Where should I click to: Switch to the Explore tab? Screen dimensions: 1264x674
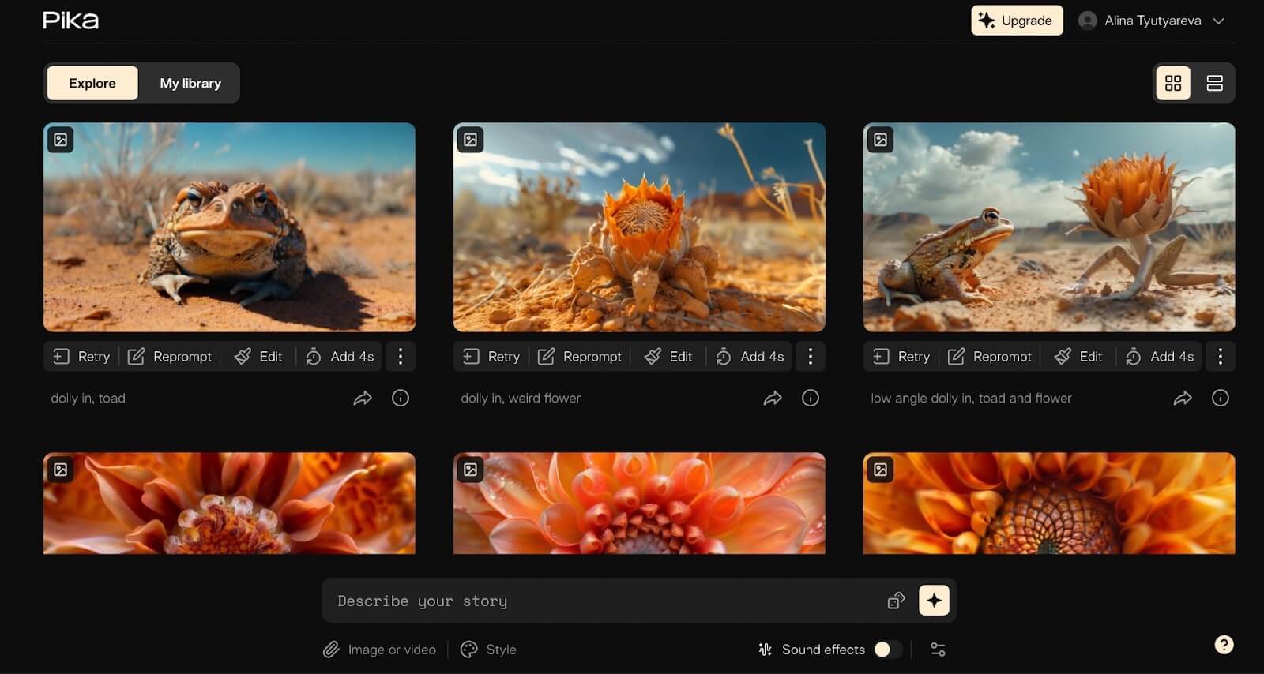[92, 83]
